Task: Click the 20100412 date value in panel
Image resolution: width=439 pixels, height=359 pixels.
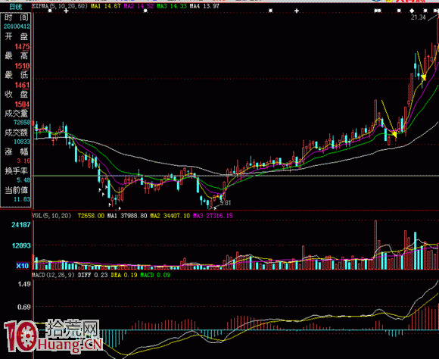Action: 17,27
